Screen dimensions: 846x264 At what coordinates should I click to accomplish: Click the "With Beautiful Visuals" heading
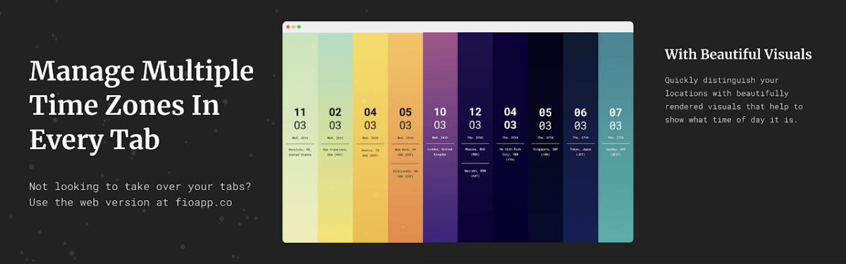coord(738,54)
